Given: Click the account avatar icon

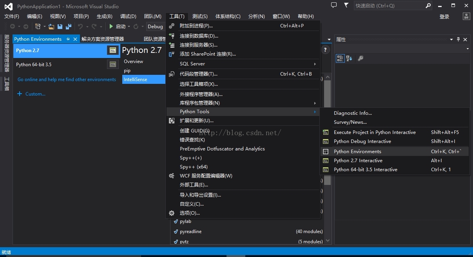Looking at the screenshot, I should (466, 16).
